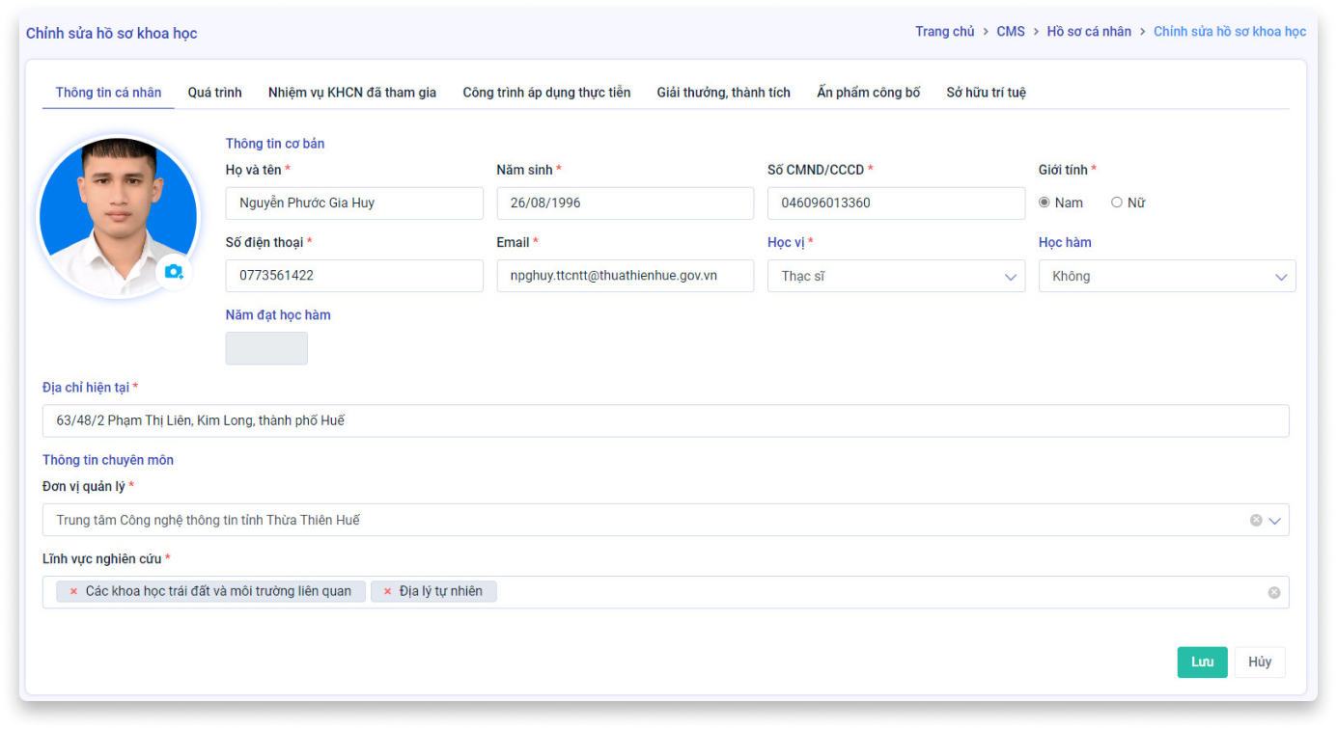
Task: Click the page title 'Chỉnh sửa hồ sơ khoa học'
Action: (x=112, y=34)
